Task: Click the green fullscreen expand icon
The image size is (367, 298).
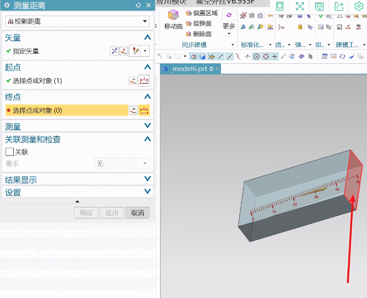Action: point(300,6)
